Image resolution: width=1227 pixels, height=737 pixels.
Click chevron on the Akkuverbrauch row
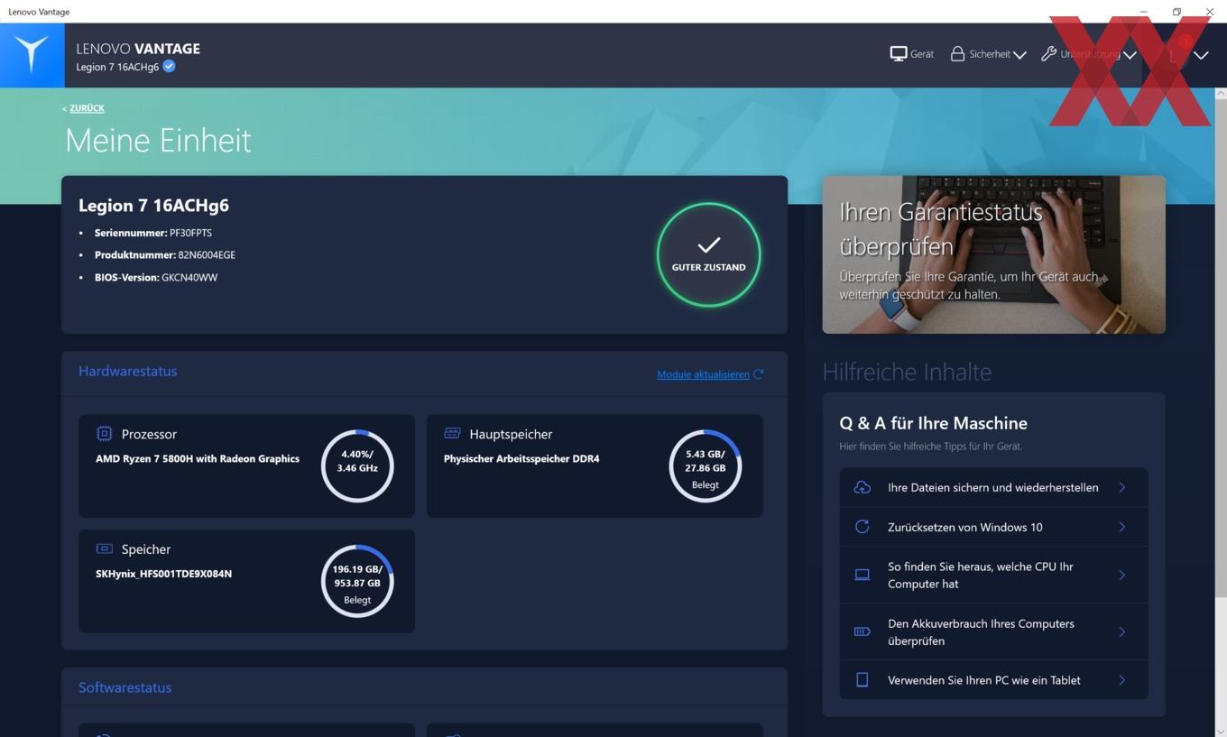click(1122, 631)
